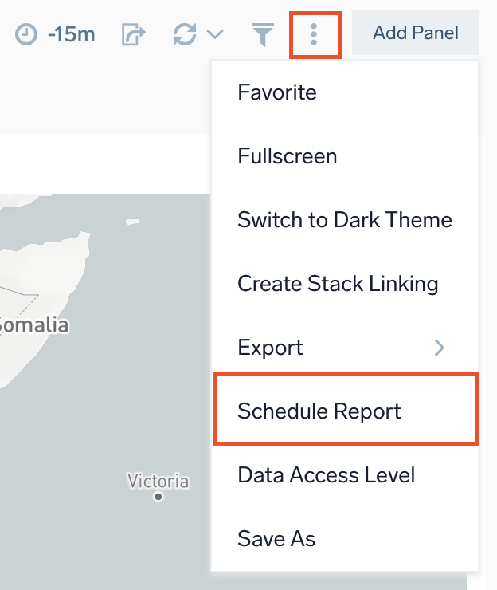
Task: Click the Somalia label on the map
Action: pyautogui.click(x=34, y=325)
